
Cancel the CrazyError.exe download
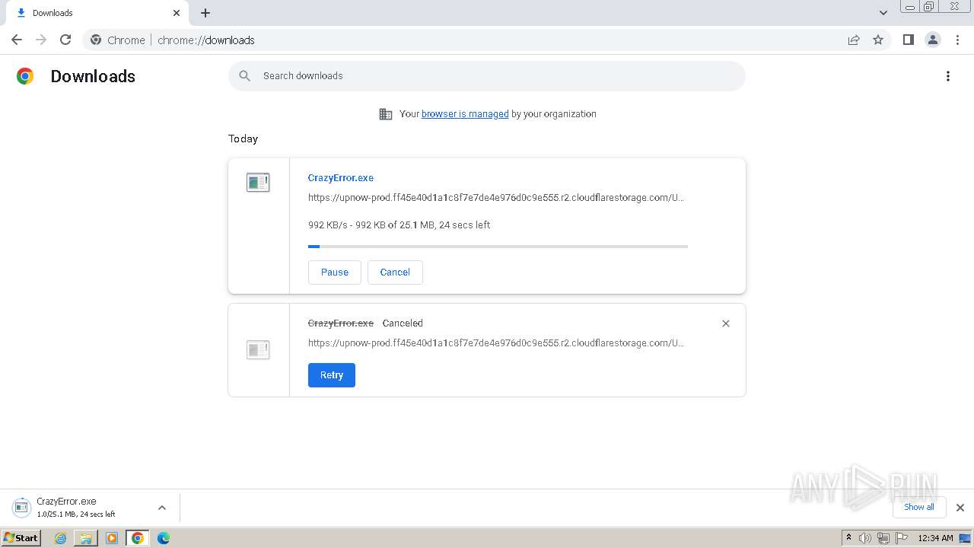pyautogui.click(x=395, y=272)
